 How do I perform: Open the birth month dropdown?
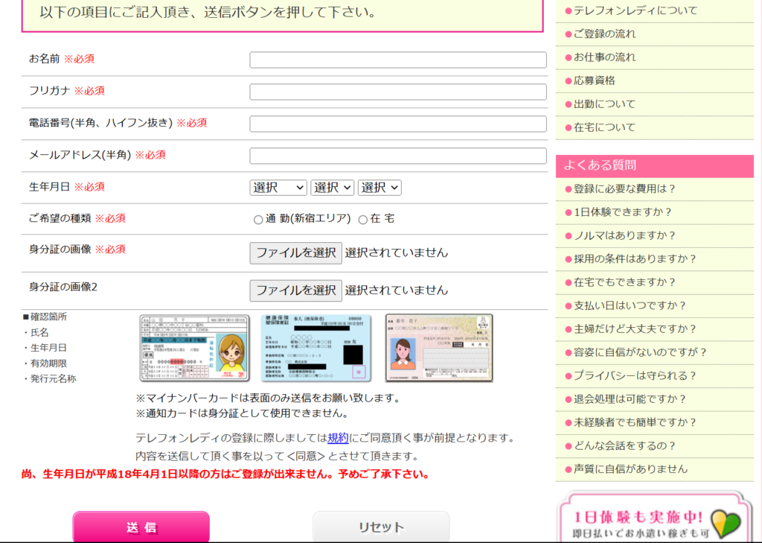(x=332, y=188)
